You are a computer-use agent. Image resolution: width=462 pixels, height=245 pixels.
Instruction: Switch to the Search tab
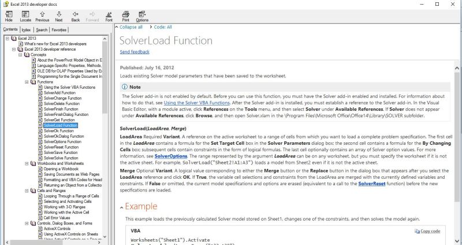[x=42, y=30]
